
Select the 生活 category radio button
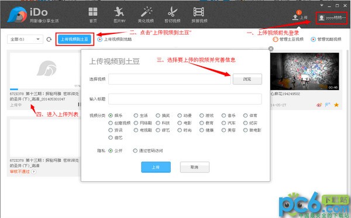[x=136, y=116]
